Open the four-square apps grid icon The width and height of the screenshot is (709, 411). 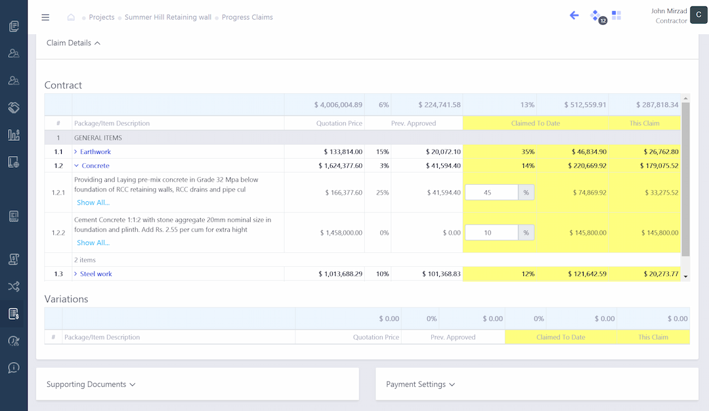(x=616, y=16)
